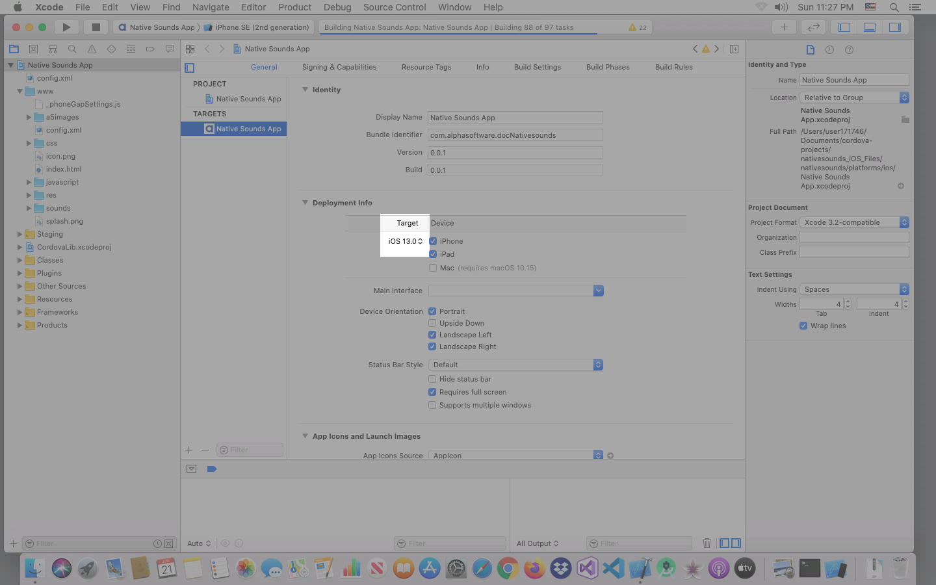
Task: Show code review with the arrows button
Action: tap(813, 27)
